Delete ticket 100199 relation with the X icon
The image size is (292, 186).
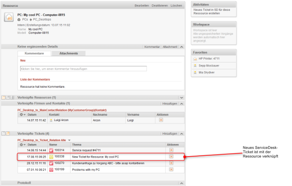click(171, 169)
